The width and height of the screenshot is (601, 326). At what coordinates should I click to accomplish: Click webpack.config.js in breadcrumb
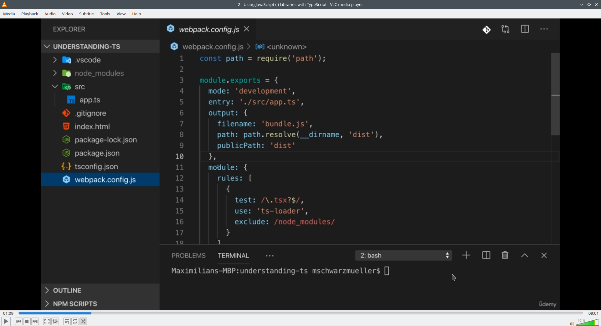point(213,47)
